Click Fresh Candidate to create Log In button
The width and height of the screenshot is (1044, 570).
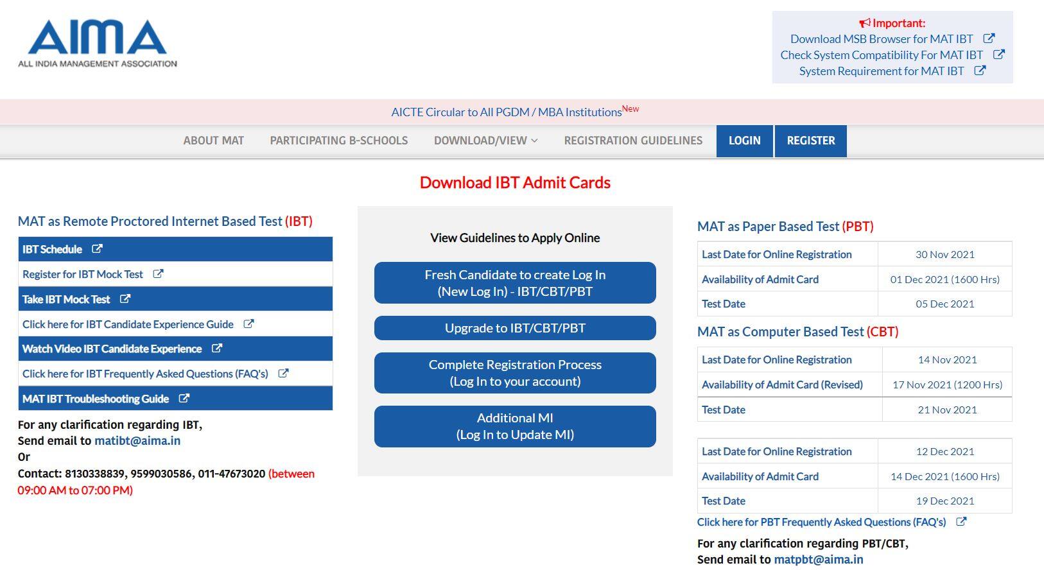[x=515, y=282]
